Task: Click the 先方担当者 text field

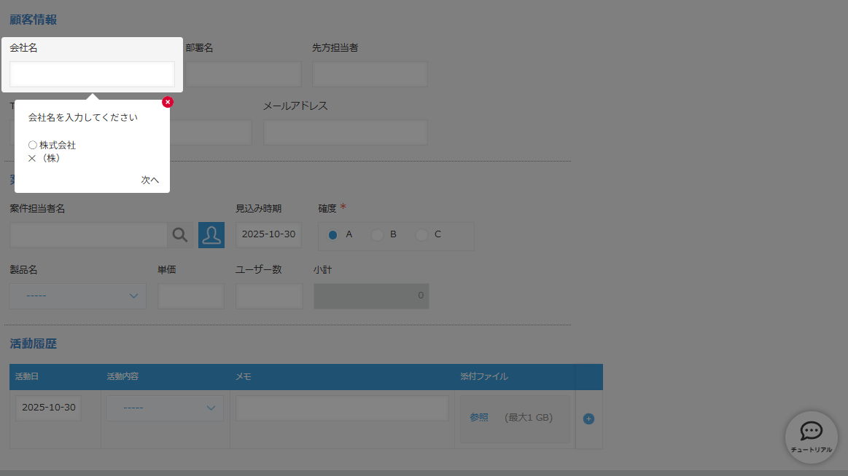Action: coord(370,74)
